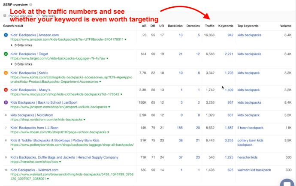Viewport: 296px width, 186px height.
Task: Click top keyword 'herschel kids'
Action: (x=248, y=157)
